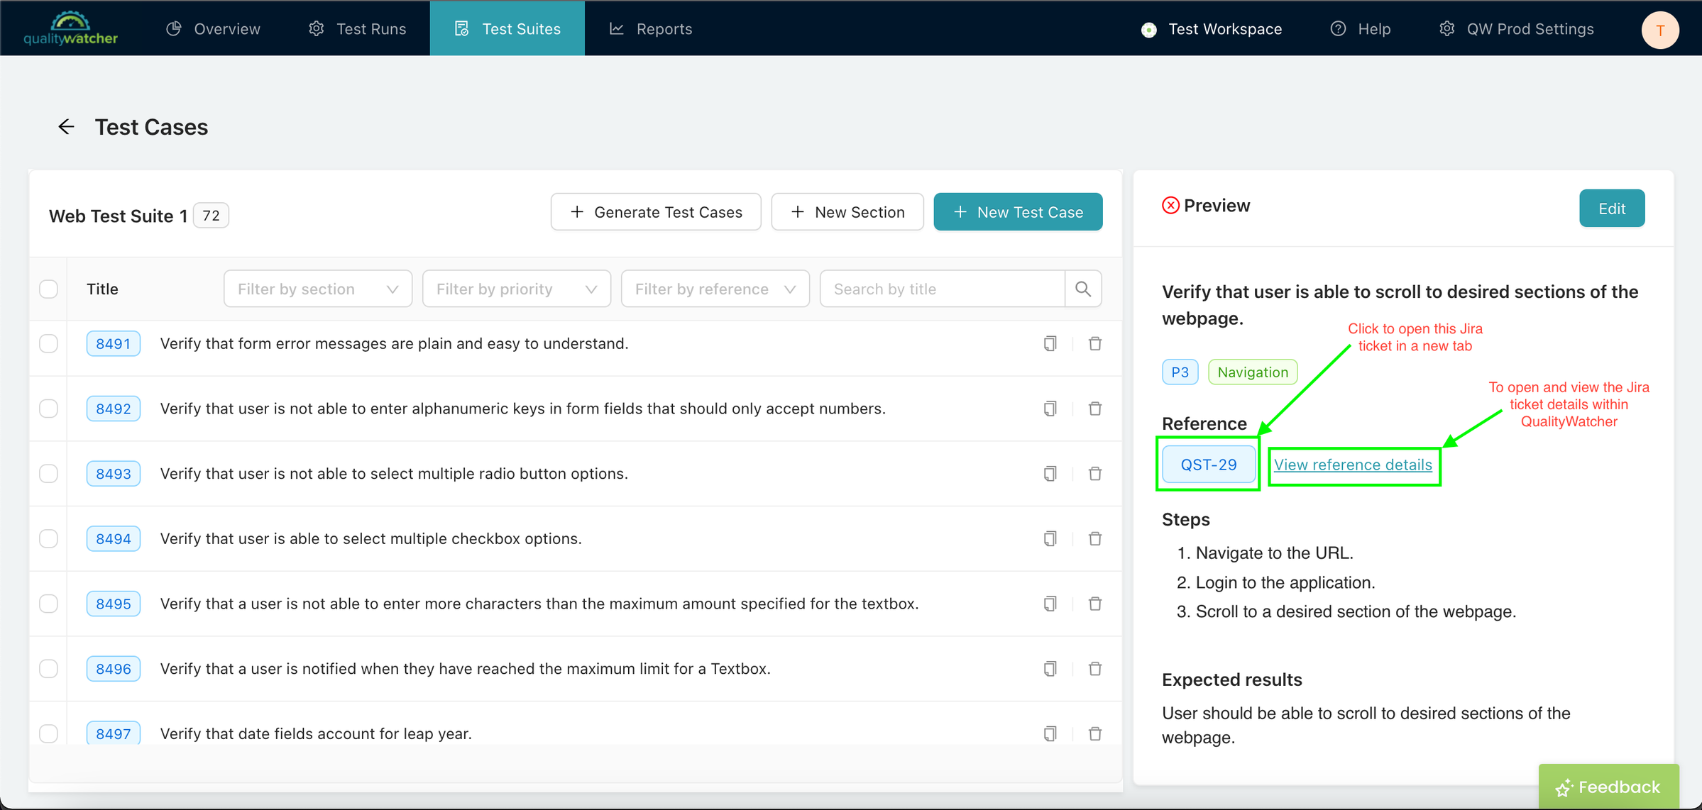1702x810 pixels.
Task: Click the Edit button in Preview panel
Action: [1612, 209]
